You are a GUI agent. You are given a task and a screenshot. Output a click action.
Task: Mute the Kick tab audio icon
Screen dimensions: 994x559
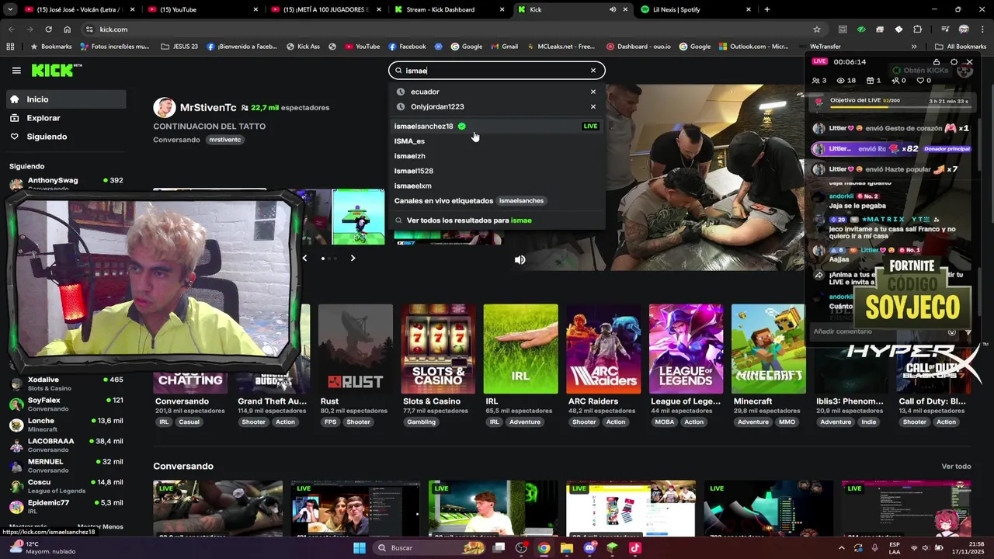pyautogui.click(x=613, y=9)
